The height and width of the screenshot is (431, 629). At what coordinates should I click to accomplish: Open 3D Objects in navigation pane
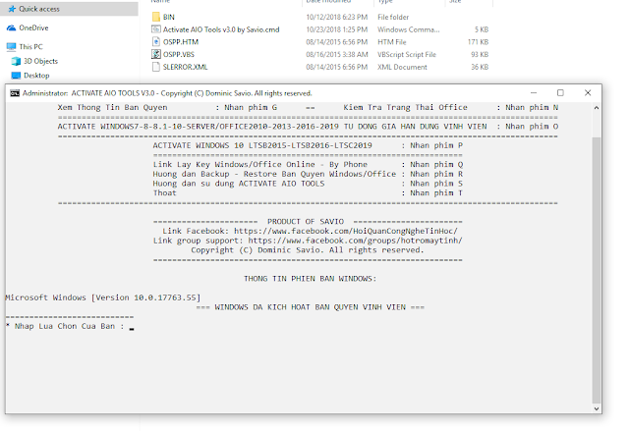40,61
